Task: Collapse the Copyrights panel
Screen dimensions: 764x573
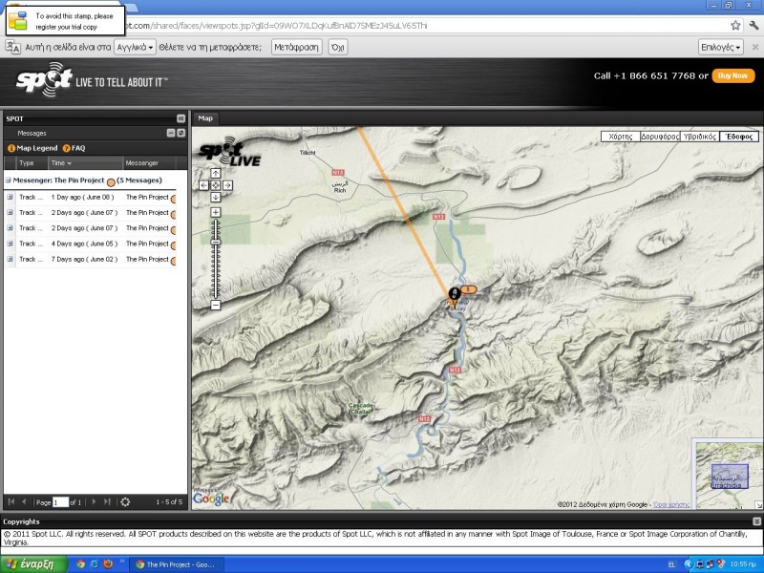Action: 756,520
